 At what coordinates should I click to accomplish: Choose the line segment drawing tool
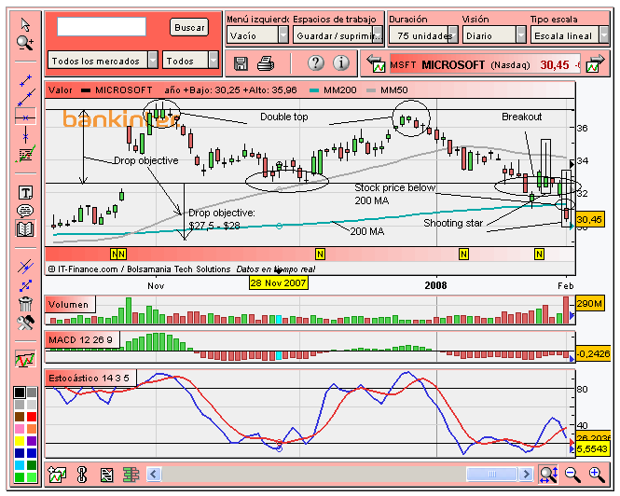pos(25,80)
